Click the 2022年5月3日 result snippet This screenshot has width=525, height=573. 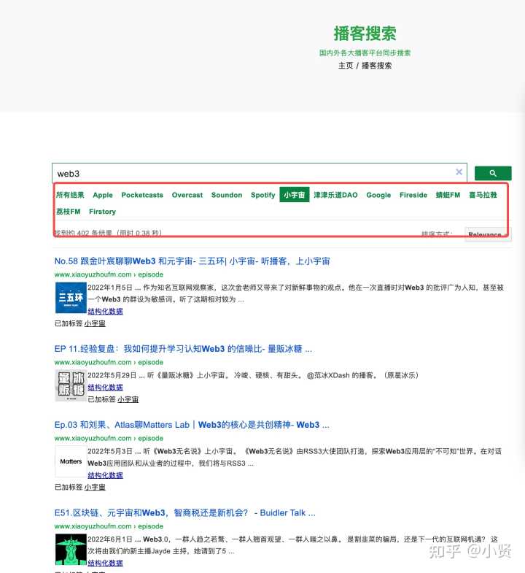point(295,457)
